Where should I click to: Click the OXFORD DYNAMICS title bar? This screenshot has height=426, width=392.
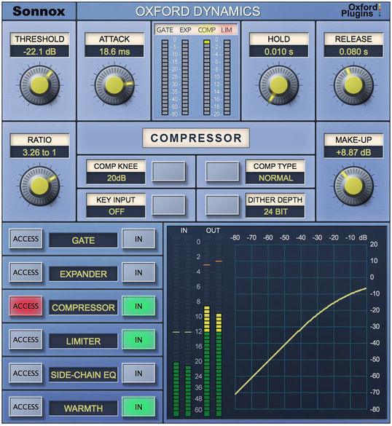[x=198, y=11]
